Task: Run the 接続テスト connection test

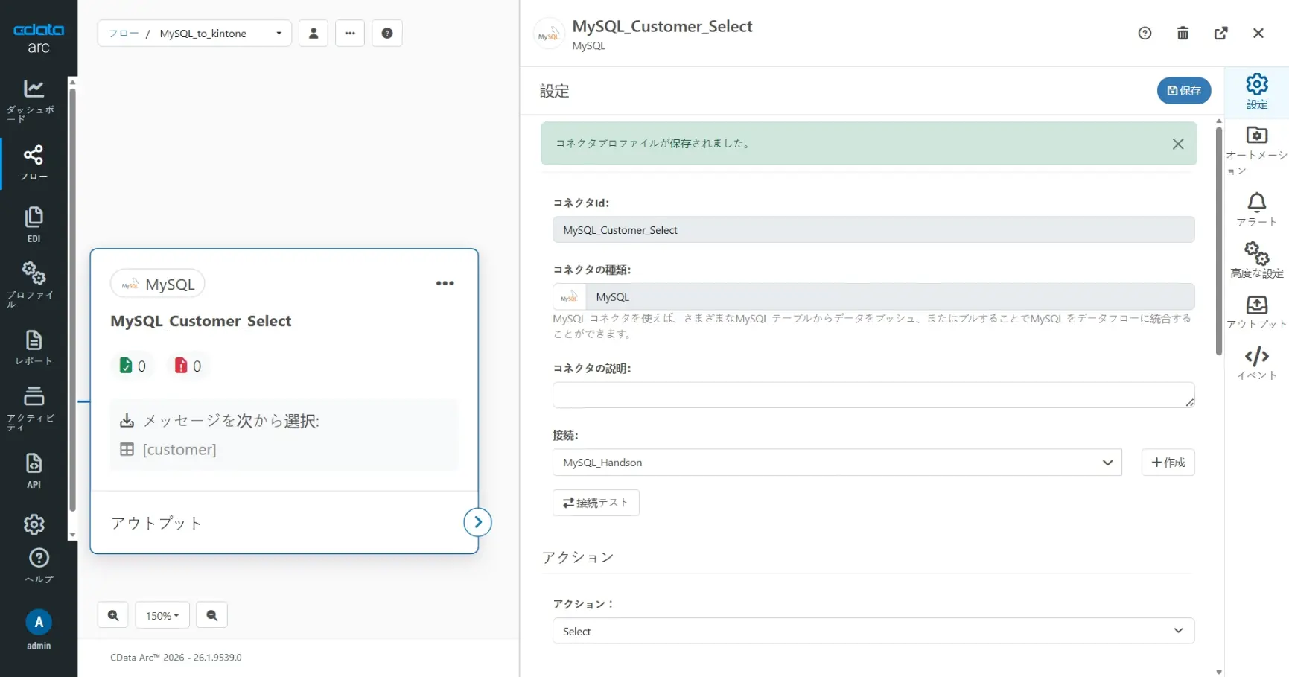Action: coord(596,502)
